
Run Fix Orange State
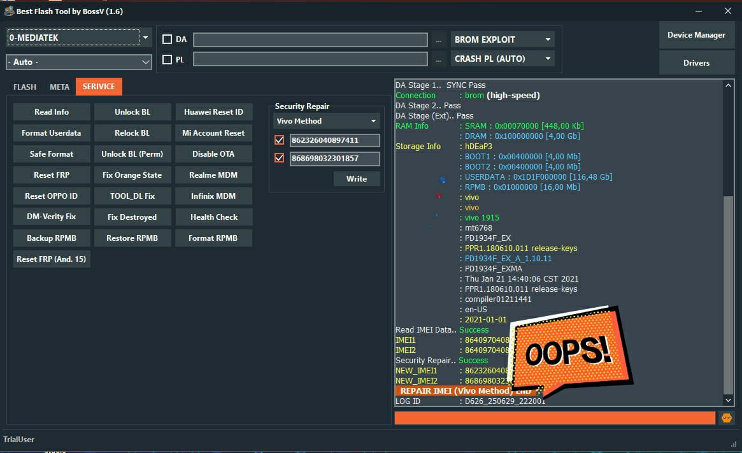132,175
